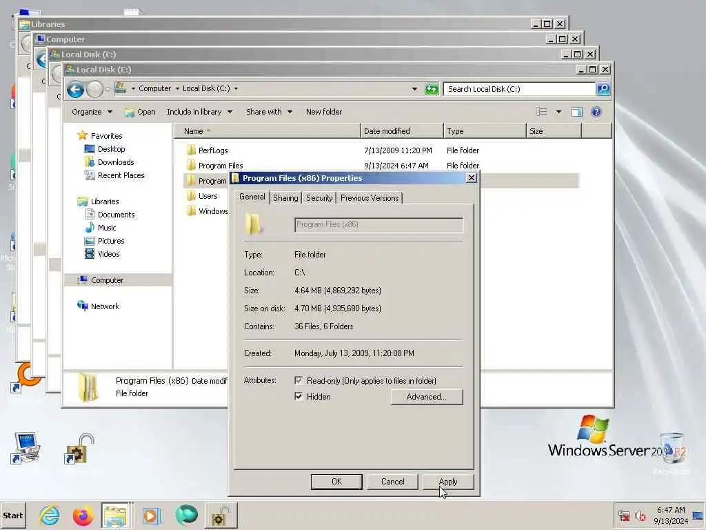Screen dimensions: 706x530
Task: Click the Back arrow in Explorer
Action: point(76,89)
